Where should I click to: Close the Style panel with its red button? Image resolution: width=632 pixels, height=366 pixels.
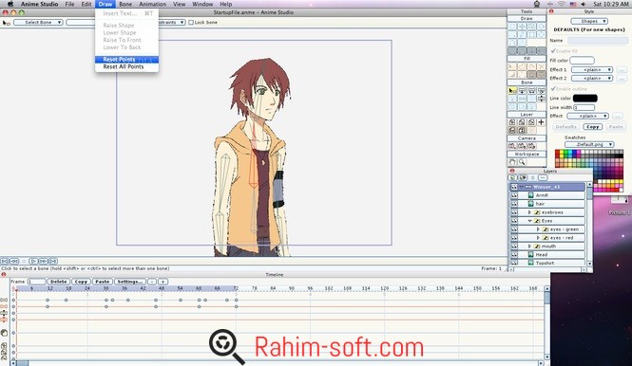551,11
